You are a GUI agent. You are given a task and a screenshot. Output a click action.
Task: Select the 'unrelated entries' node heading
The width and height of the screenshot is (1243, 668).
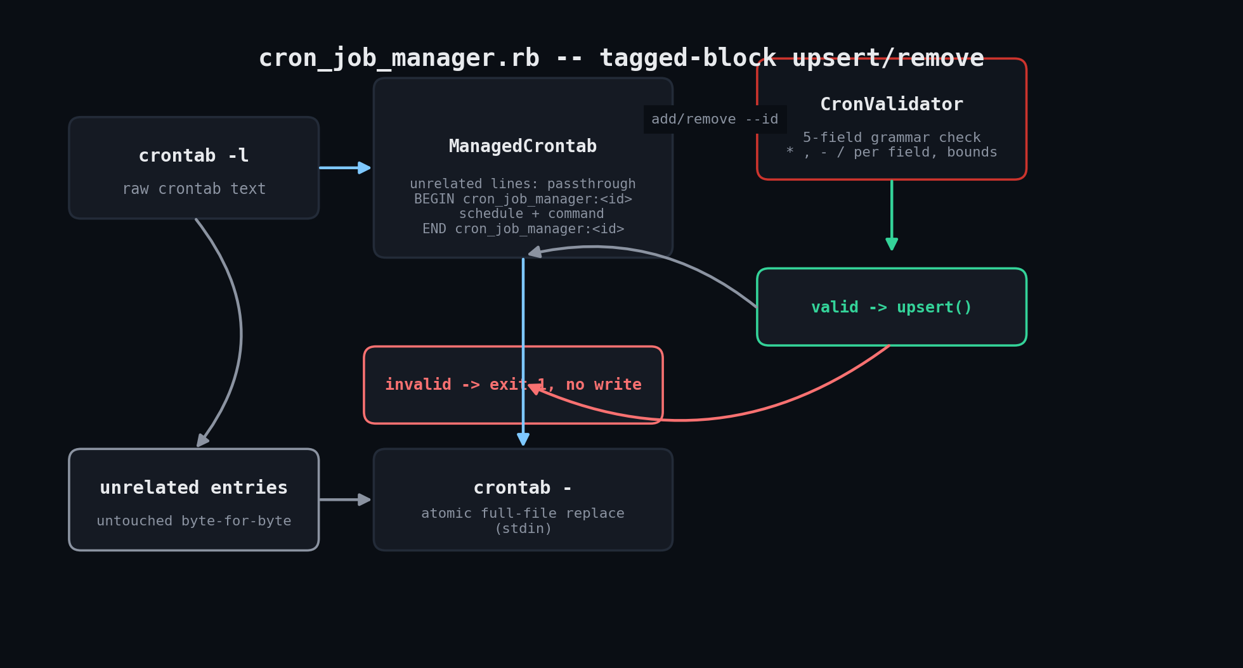[x=194, y=488]
